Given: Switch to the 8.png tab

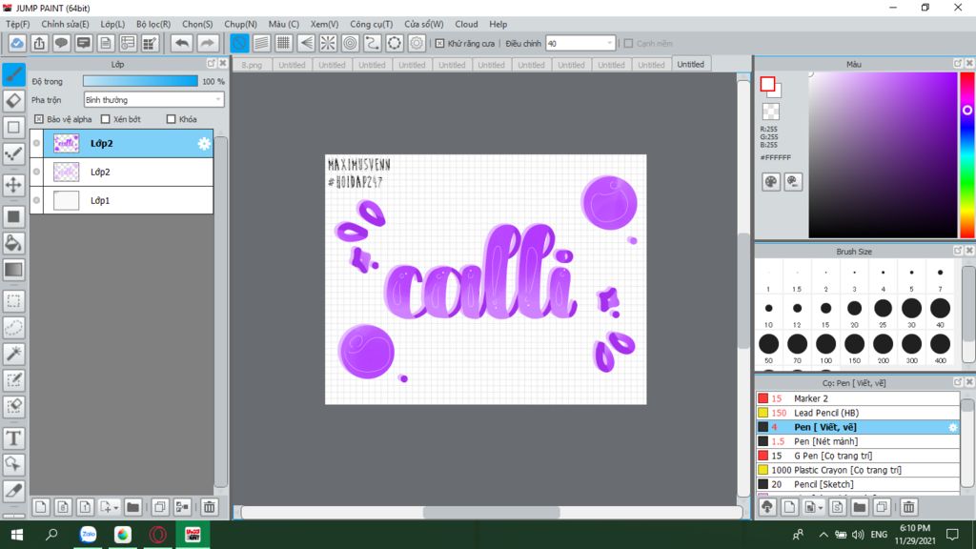Looking at the screenshot, I should point(252,65).
